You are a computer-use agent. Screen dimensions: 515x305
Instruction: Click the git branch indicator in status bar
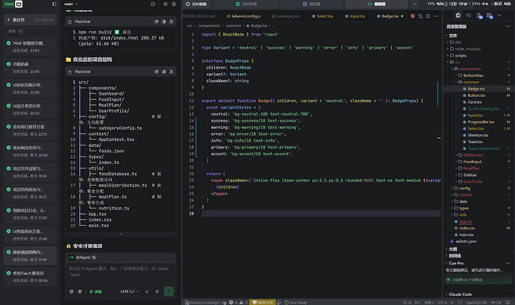tap(202, 302)
